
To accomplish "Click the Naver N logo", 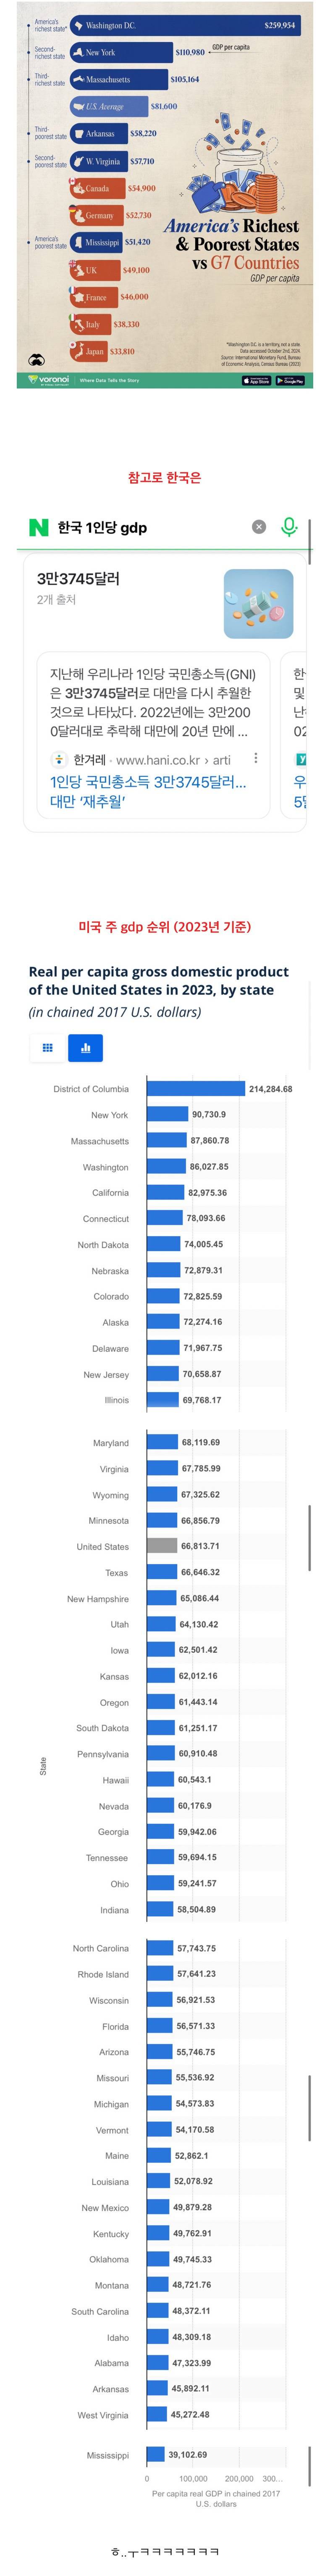I will click(x=38, y=527).
